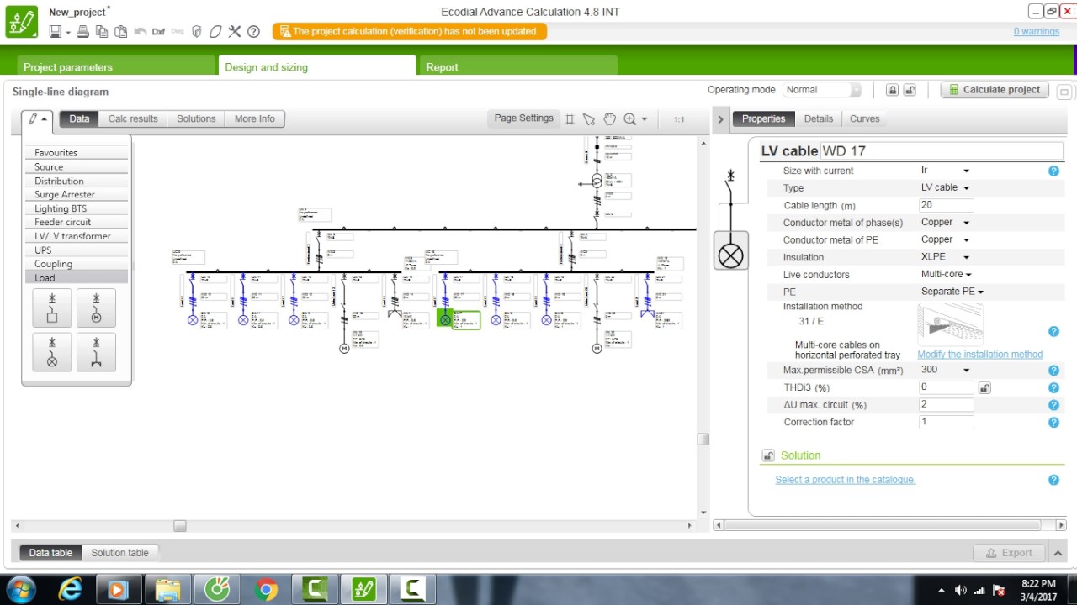Select the Solutions view tab

(196, 118)
